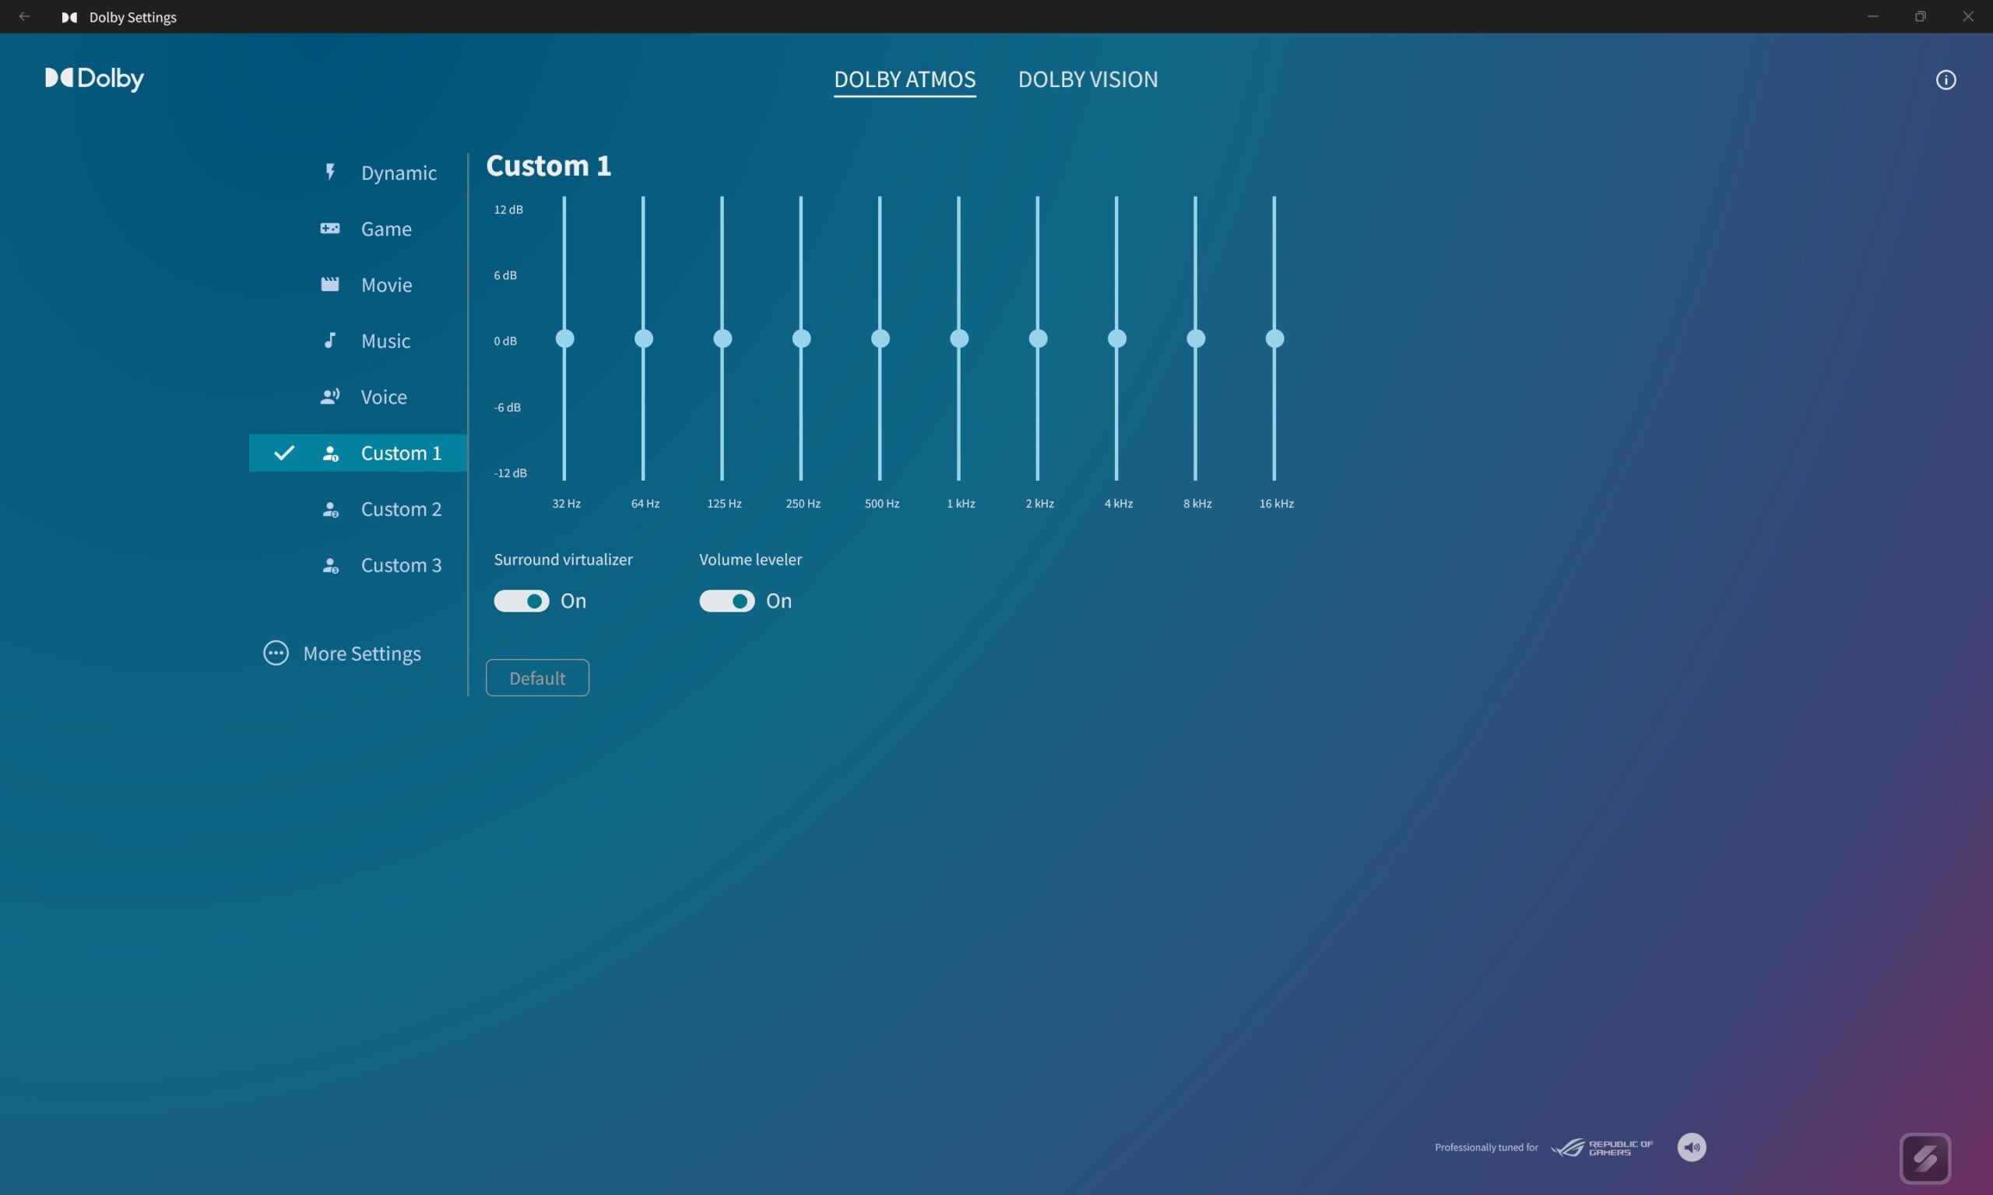The height and width of the screenshot is (1195, 1993).
Task: Click the 2 kHz equalizer slider handle
Action: pyautogui.click(x=1039, y=339)
